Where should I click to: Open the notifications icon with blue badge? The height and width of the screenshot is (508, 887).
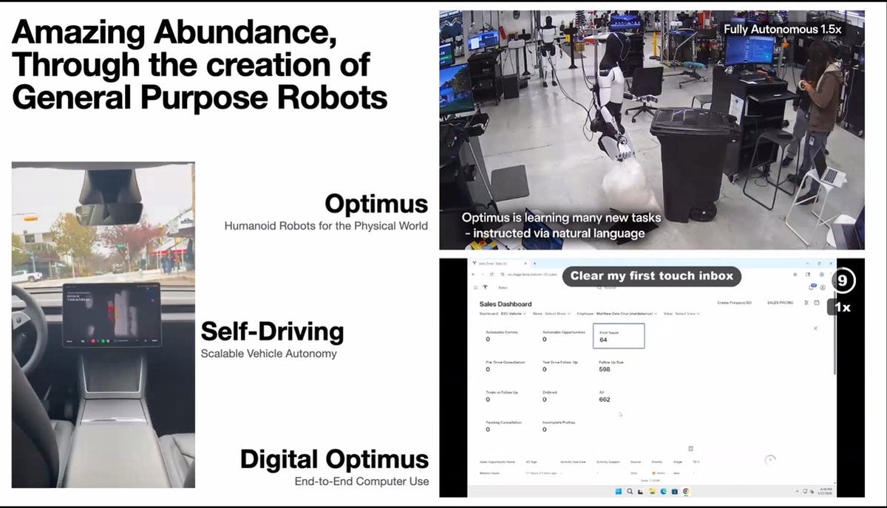(812, 287)
